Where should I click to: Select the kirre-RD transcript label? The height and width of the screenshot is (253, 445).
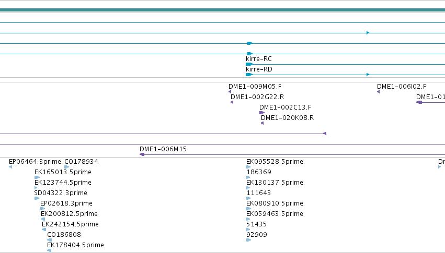(x=259, y=69)
